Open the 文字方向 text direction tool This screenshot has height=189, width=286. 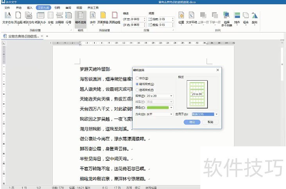8,18
